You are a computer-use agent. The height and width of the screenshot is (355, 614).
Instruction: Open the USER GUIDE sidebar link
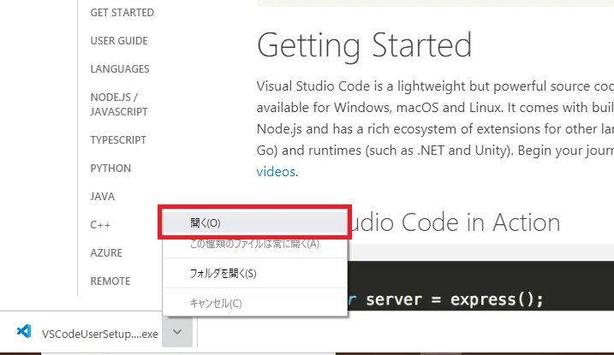pyautogui.click(x=119, y=41)
